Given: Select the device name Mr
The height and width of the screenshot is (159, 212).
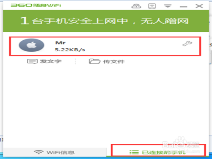Looking at the screenshot, I should 60,43.
